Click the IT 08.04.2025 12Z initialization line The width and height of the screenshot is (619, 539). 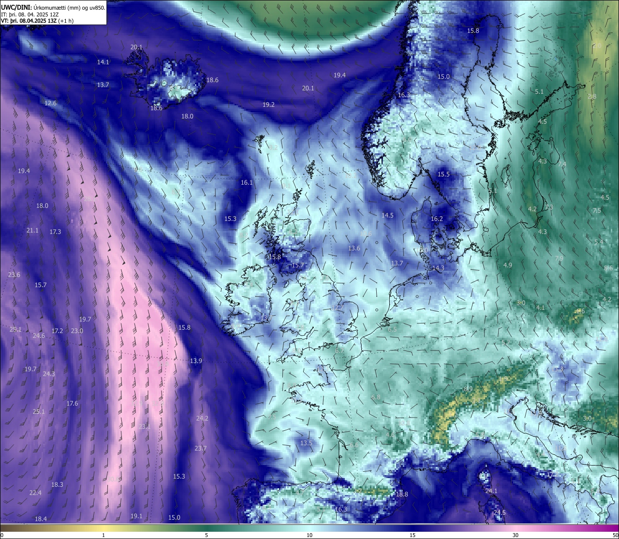click(29, 15)
